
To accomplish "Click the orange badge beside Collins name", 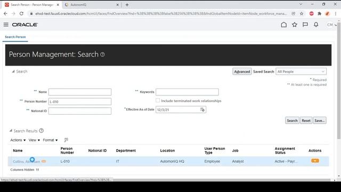I will pos(44,161).
